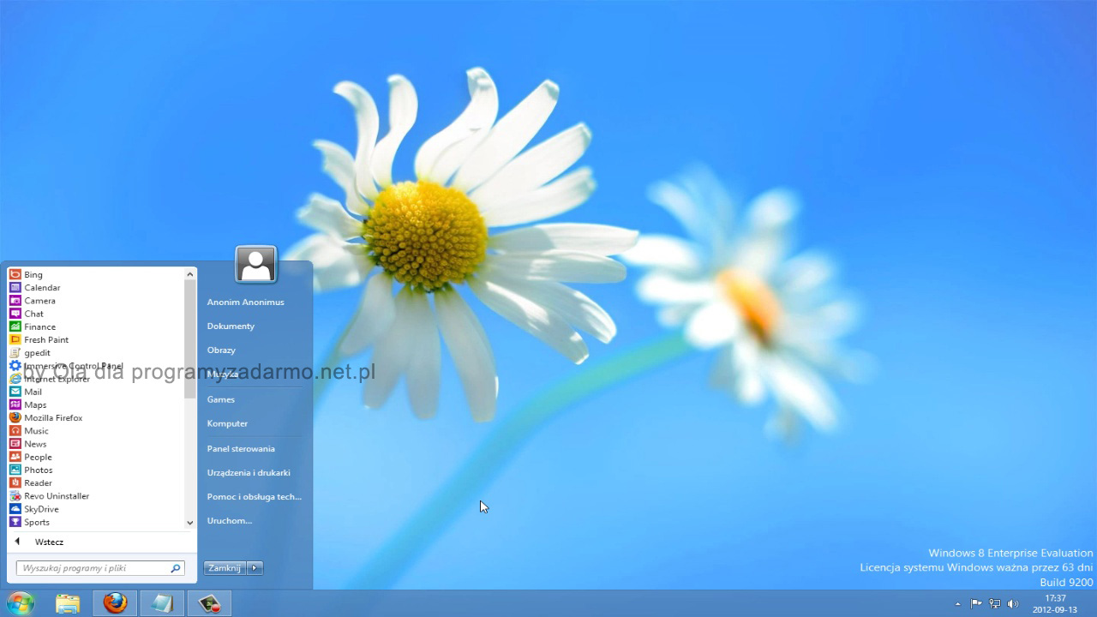1097x617 pixels.
Task: Open the Calendar app icon
Action: click(x=15, y=287)
